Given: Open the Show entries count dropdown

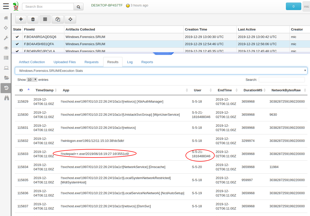Looking at the screenshot, I should pos(32,80).
